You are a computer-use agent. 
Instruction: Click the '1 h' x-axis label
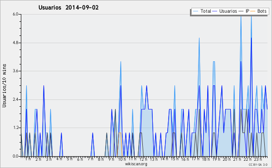point(28,159)
